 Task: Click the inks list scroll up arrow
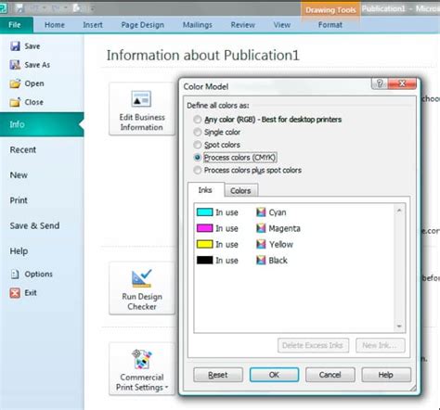coord(399,211)
